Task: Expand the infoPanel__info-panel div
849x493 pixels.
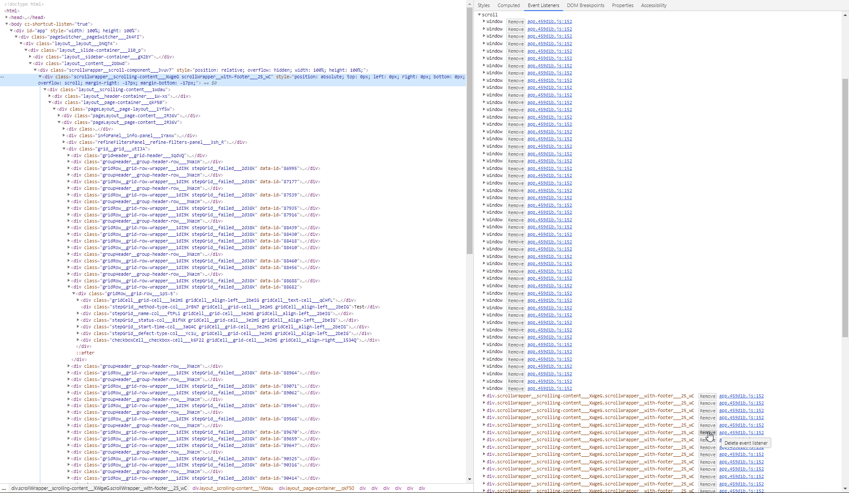Action: (x=64, y=135)
